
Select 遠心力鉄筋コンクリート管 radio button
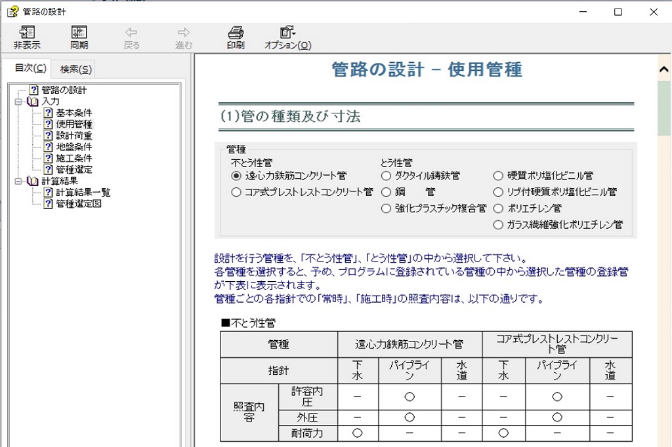236,176
